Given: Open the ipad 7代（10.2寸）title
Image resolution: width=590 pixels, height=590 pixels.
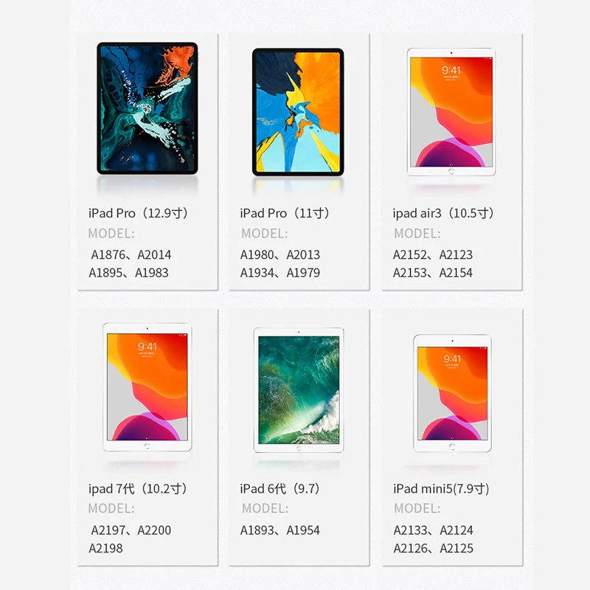Looking at the screenshot, I should click(x=138, y=489).
